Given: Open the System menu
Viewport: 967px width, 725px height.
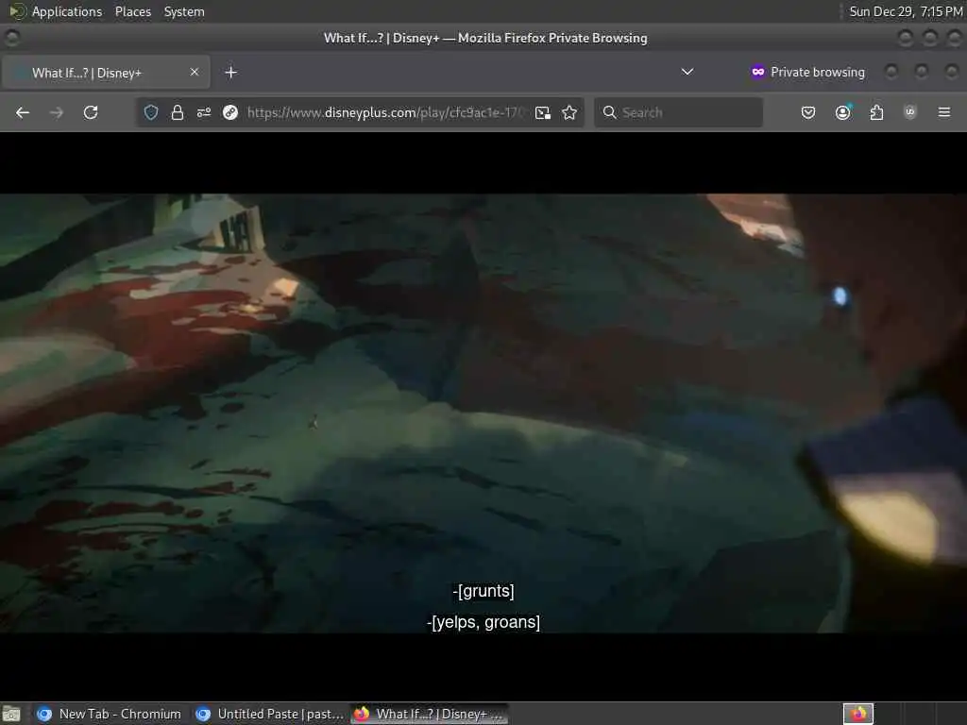Looking at the screenshot, I should pyautogui.click(x=184, y=11).
